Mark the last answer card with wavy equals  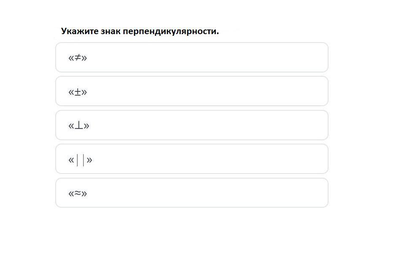pos(192,193)
